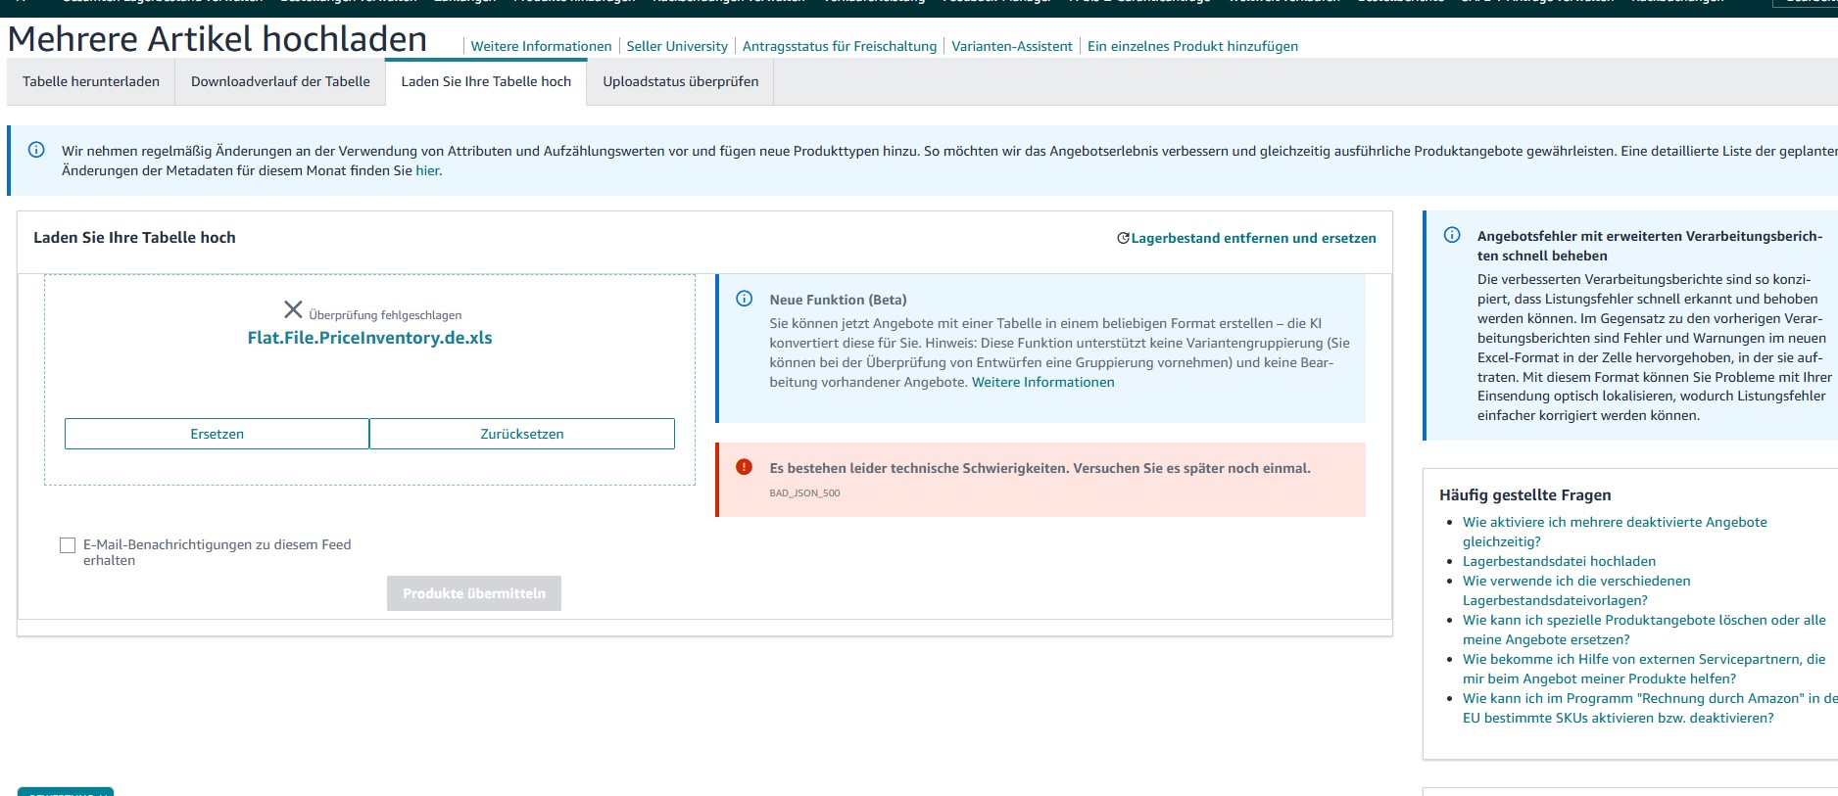Click the Ersetzen button
This screenshot has height=796, width=1838.
pyautogui.click(x=217, y=434)
